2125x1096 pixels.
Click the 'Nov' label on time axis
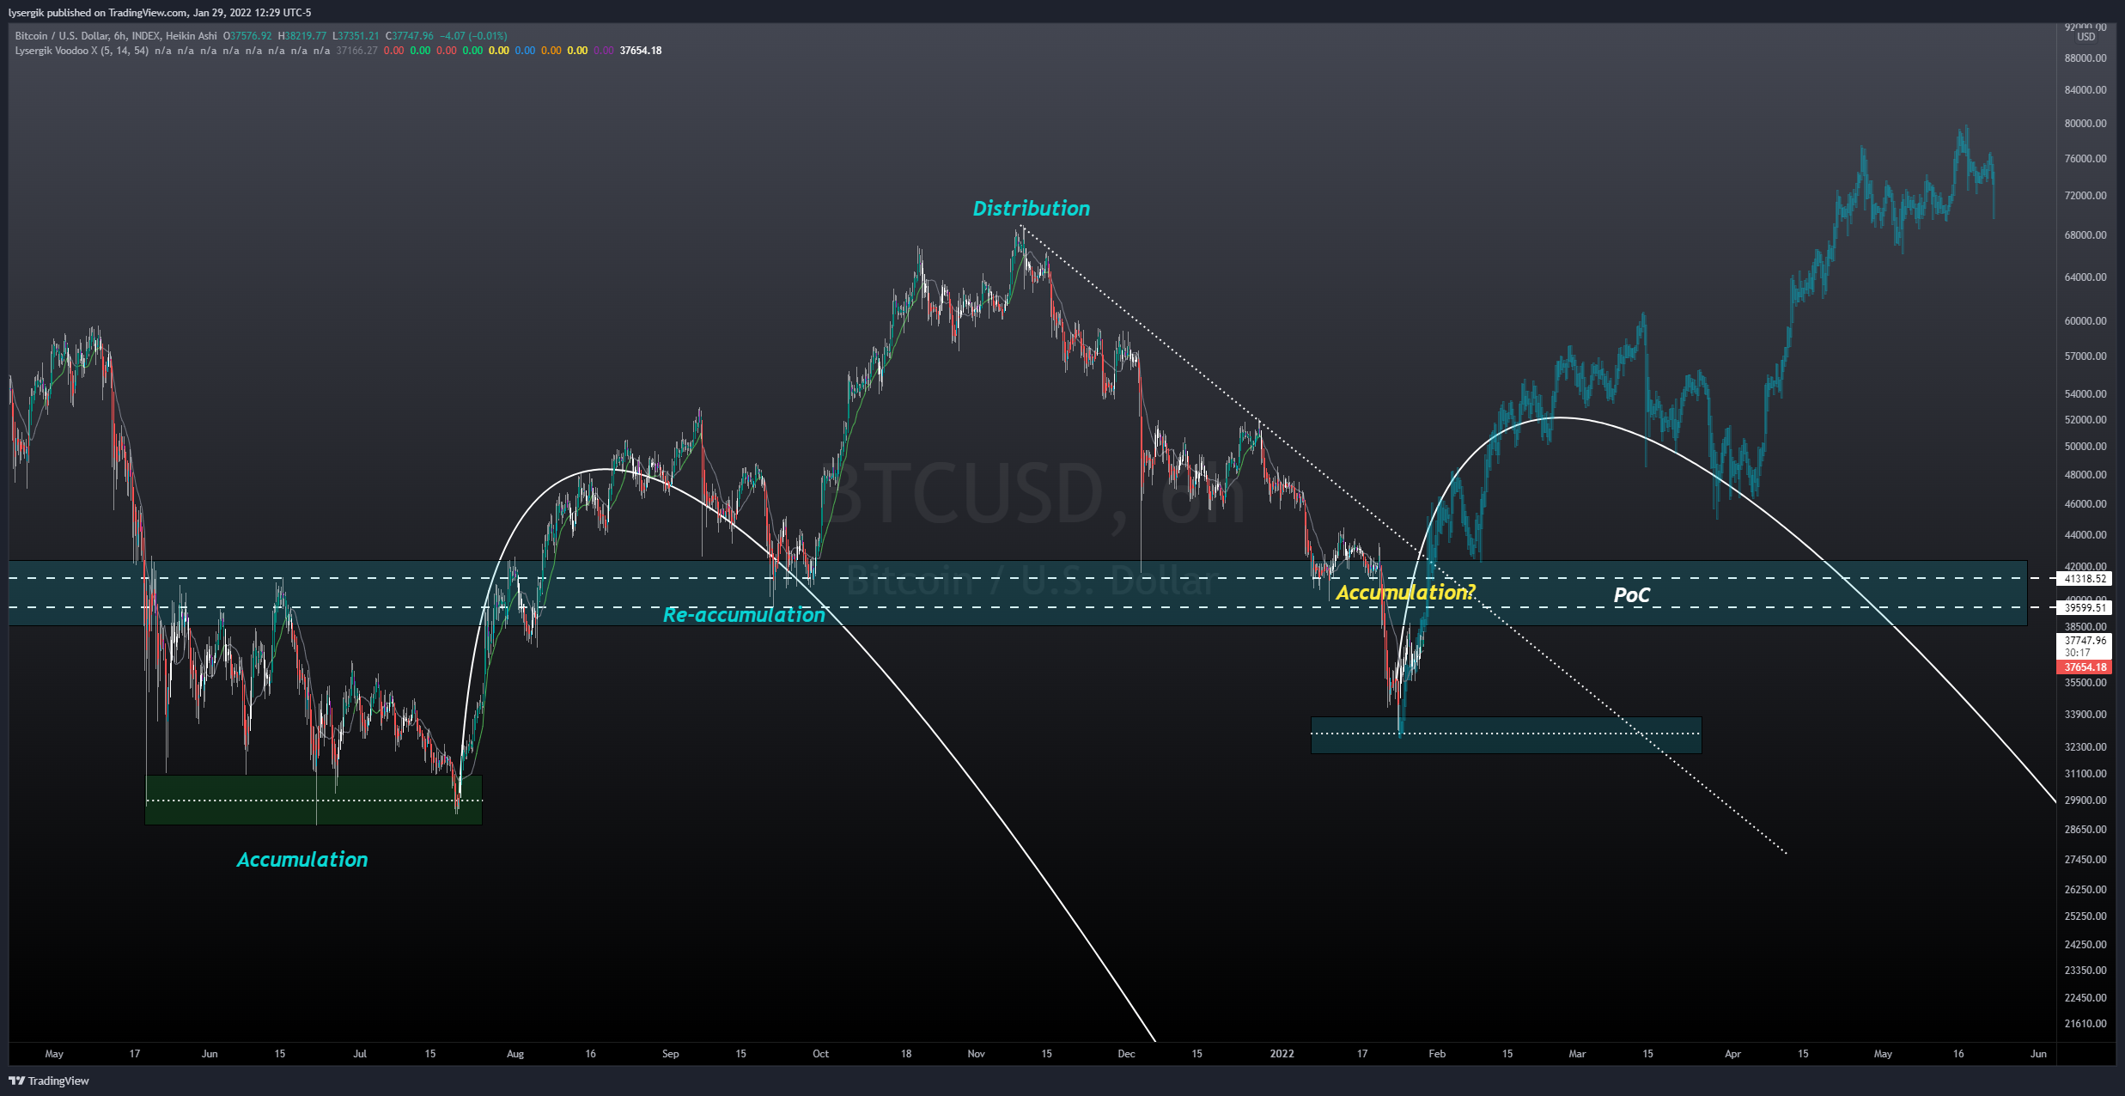coord(977,1054)
